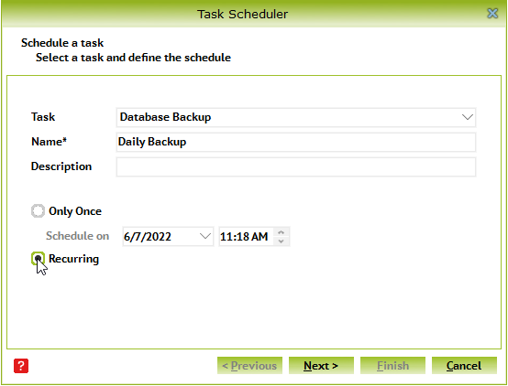Click the Database Backup combo box
The width and height of the screenshot is (508, 386).
pyautogui.click(x=296, y=117)
